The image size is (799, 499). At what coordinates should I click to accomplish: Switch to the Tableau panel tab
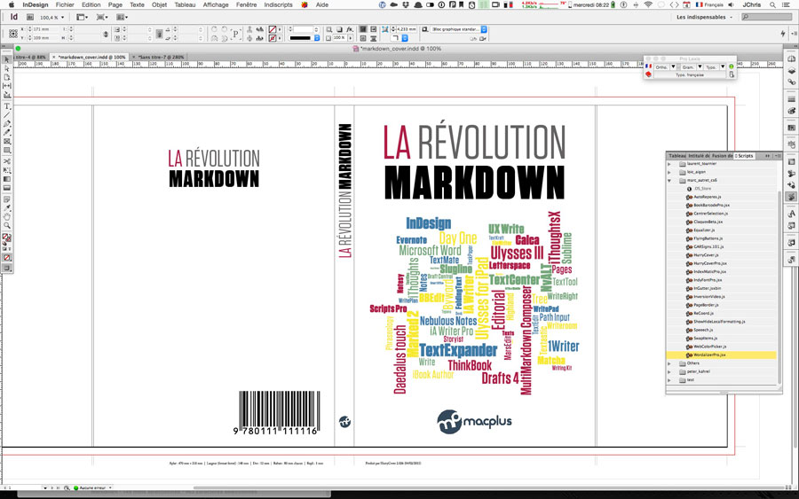coord(677,156)
